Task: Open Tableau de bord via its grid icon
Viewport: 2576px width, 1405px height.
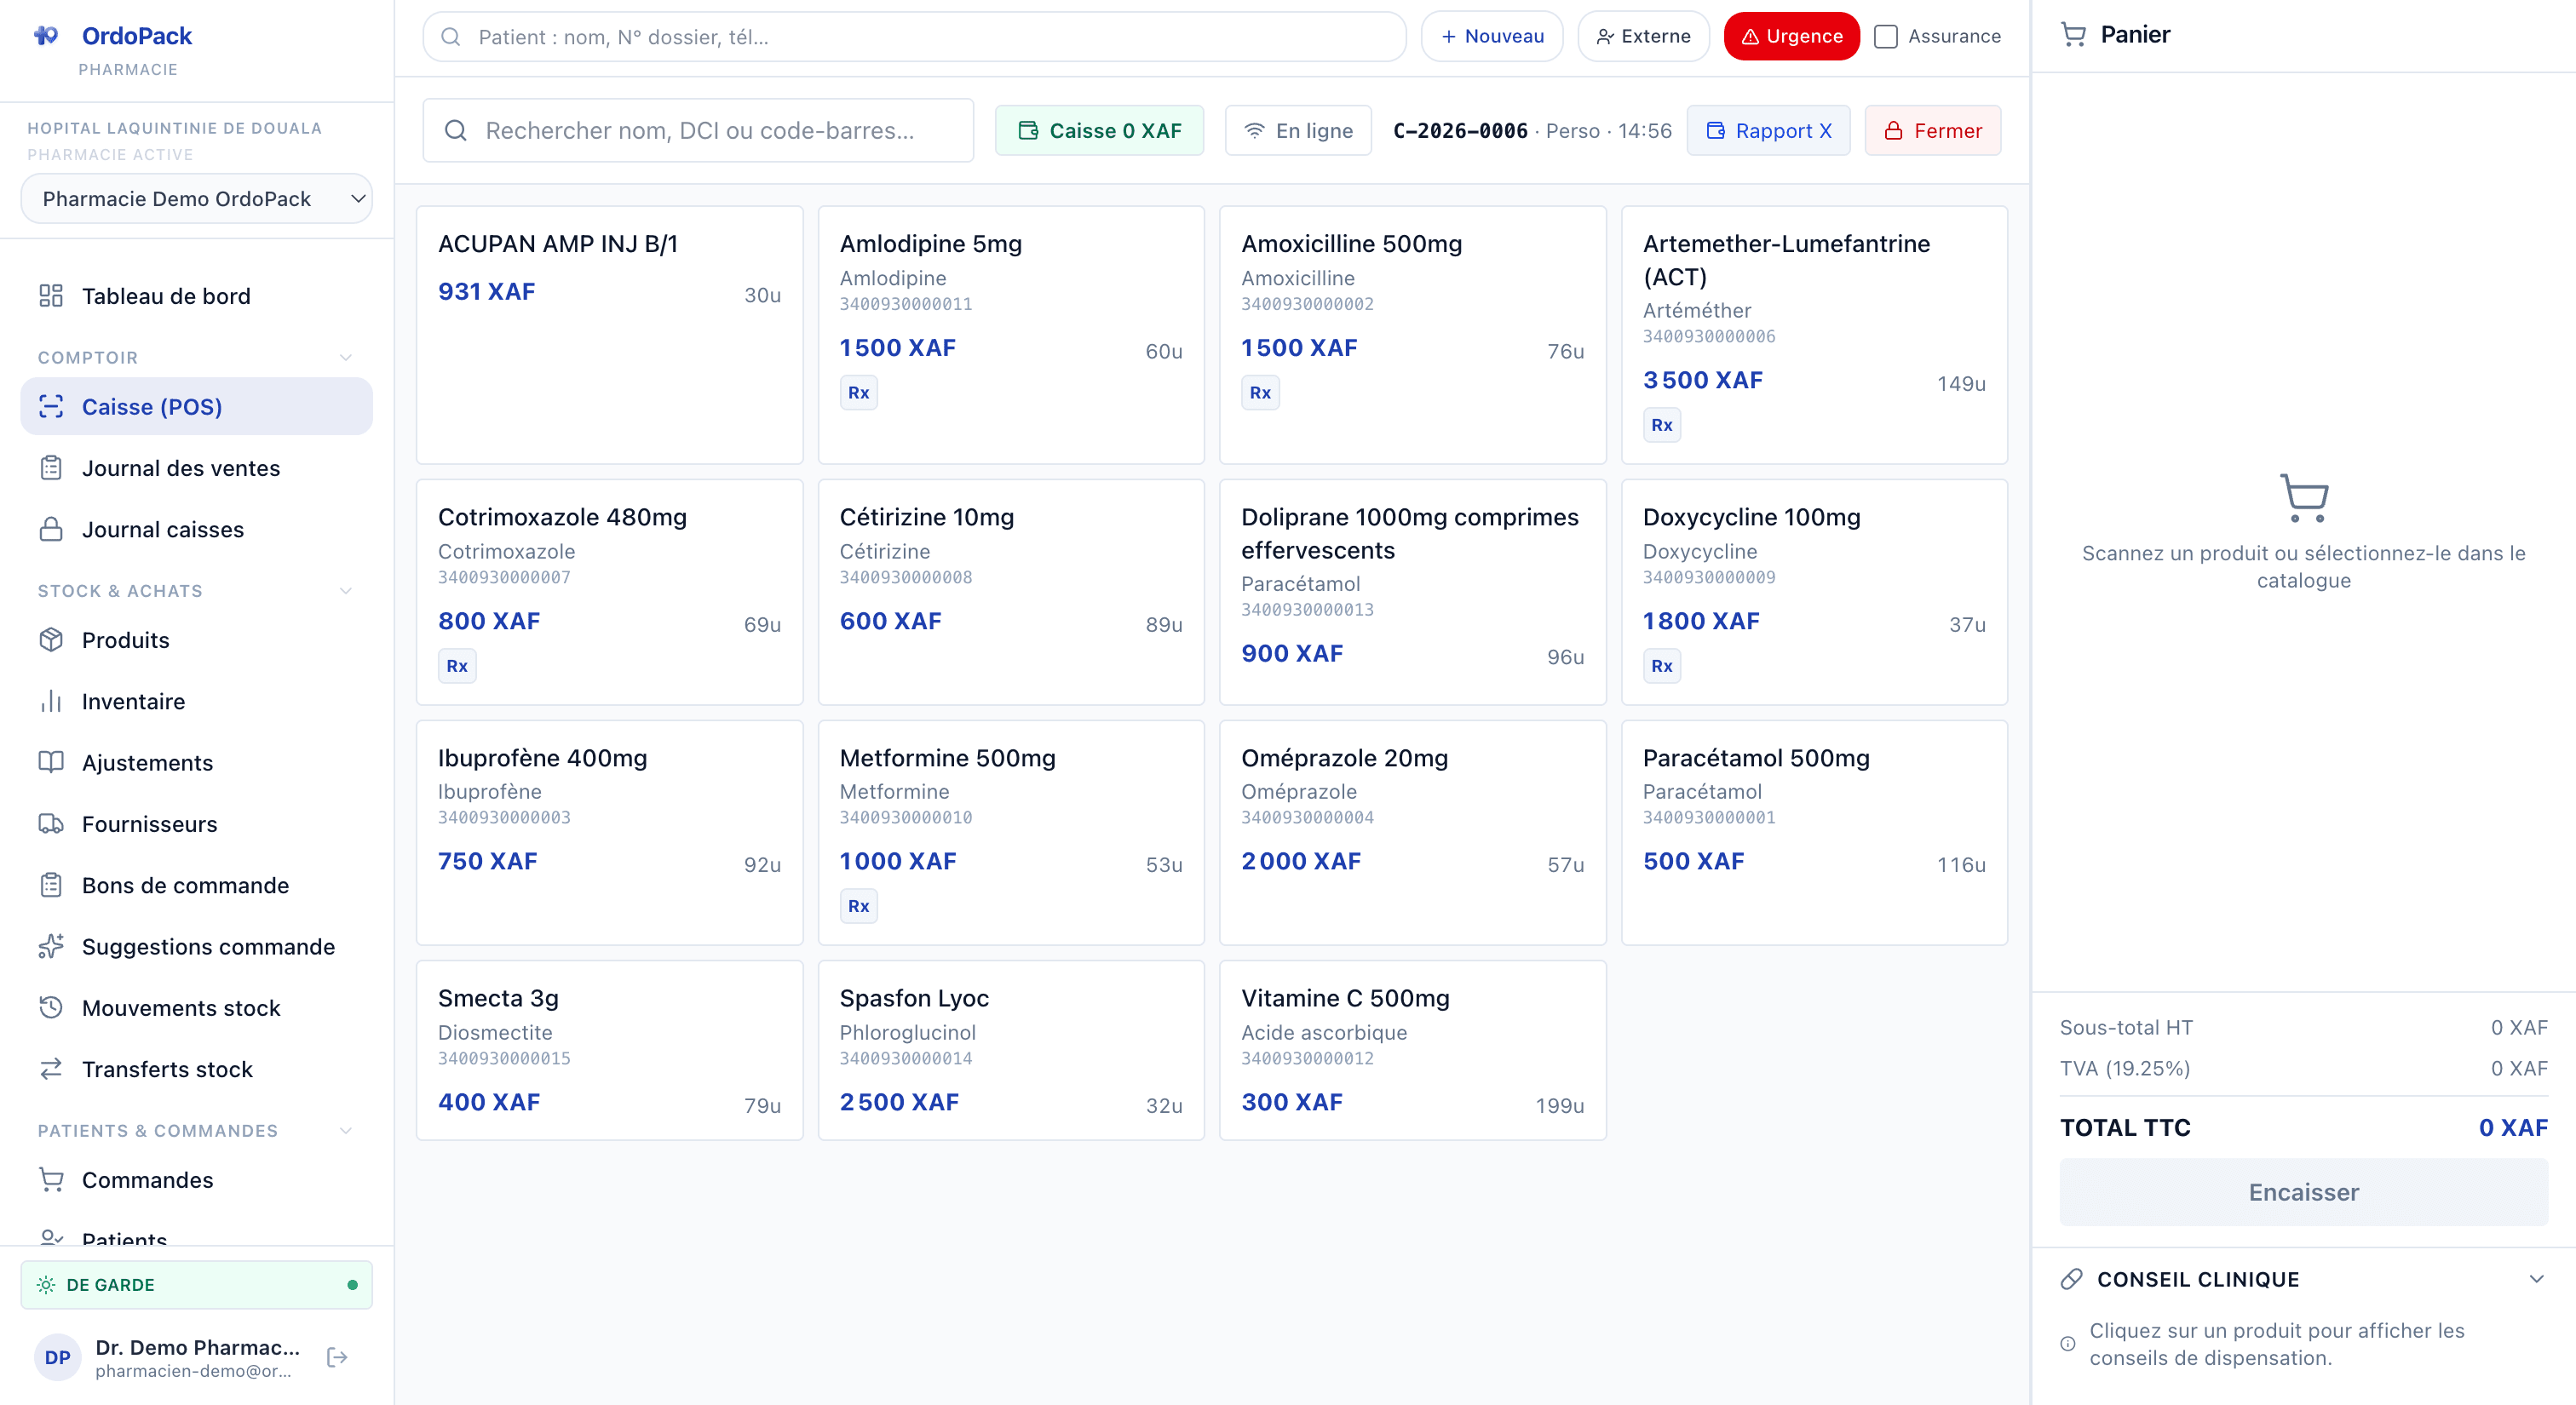Action: click(51, 295)
